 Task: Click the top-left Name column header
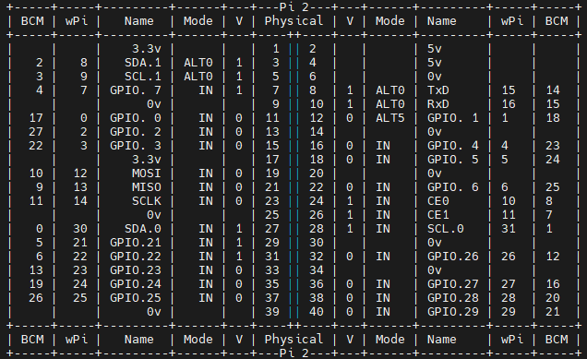pyautogui.click(x=138, y=21)
